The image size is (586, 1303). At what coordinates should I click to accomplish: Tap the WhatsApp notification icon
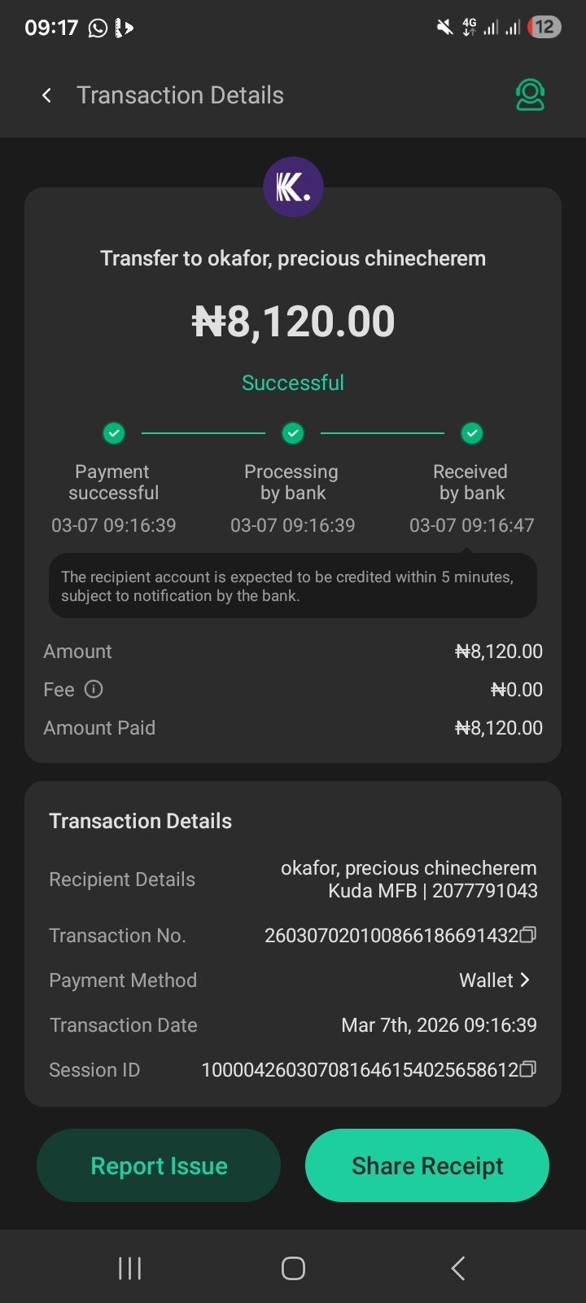98,29
